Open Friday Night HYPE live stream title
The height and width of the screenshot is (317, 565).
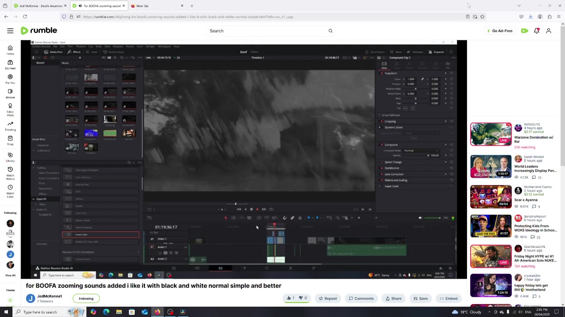point(535,258)
